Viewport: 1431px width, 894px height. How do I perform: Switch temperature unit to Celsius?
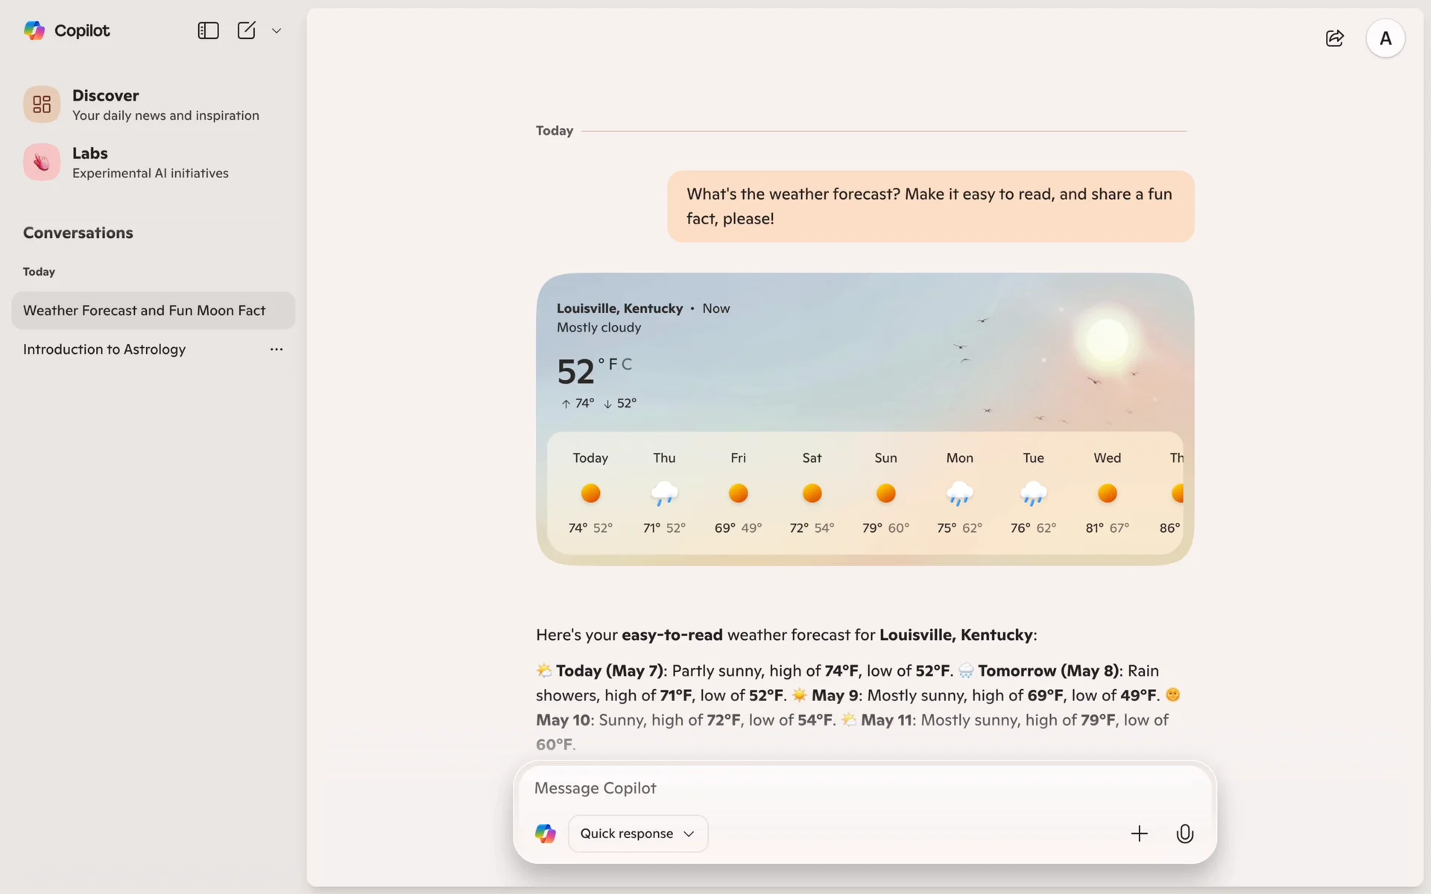click(627, 364)
